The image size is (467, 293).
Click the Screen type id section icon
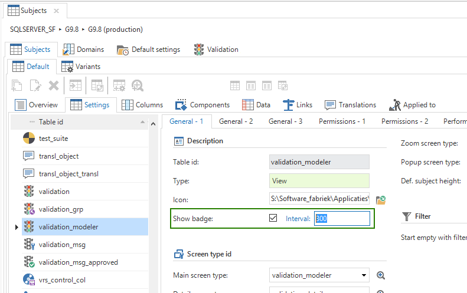pyautogui.click(x=179, y=254)
